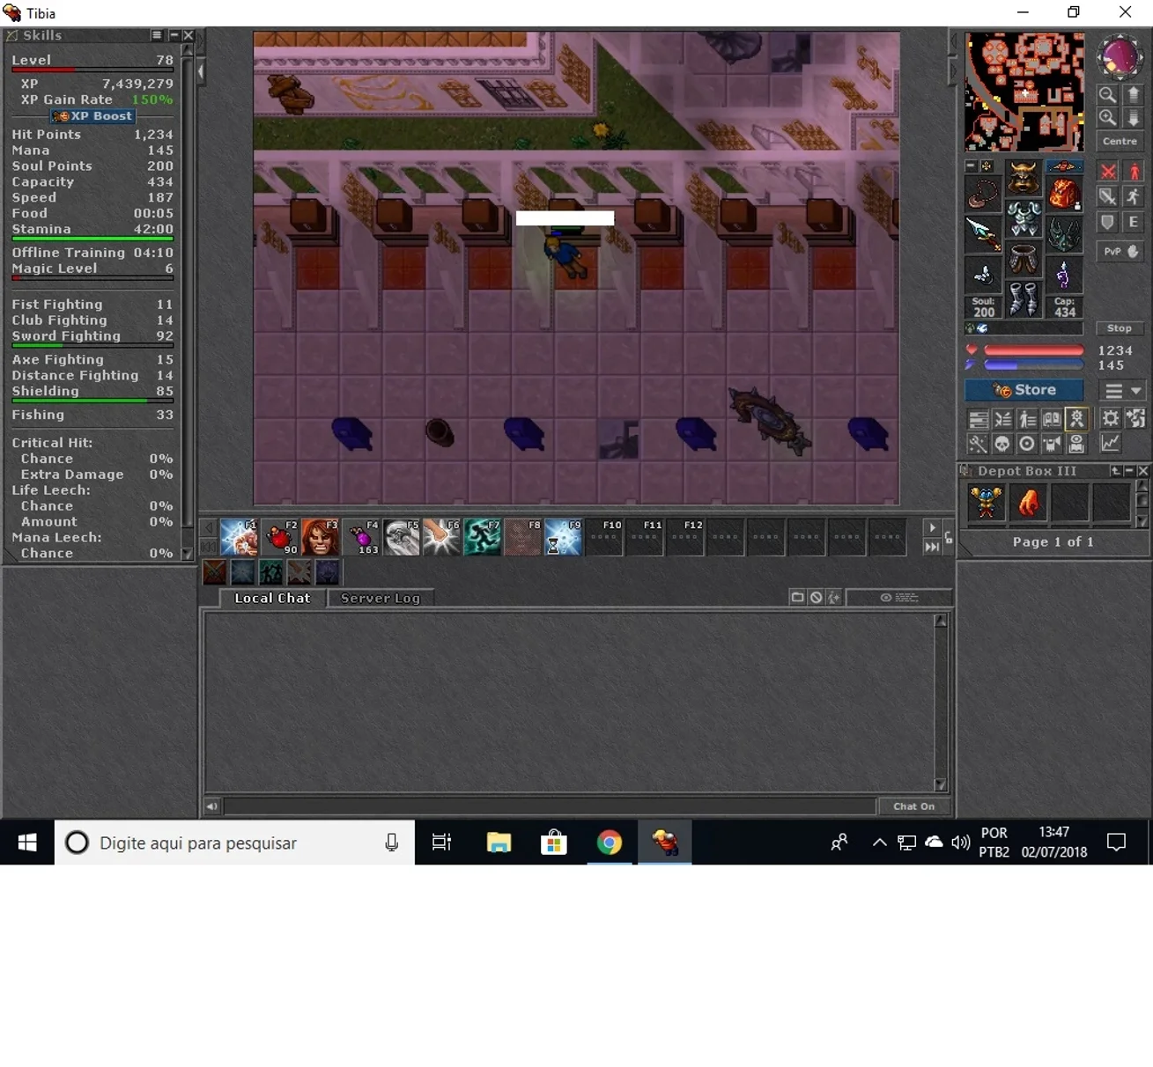Viewport: 1153px width, 1067px height.
Task: Click the city minimap
Action: (x=1024, y=92)
